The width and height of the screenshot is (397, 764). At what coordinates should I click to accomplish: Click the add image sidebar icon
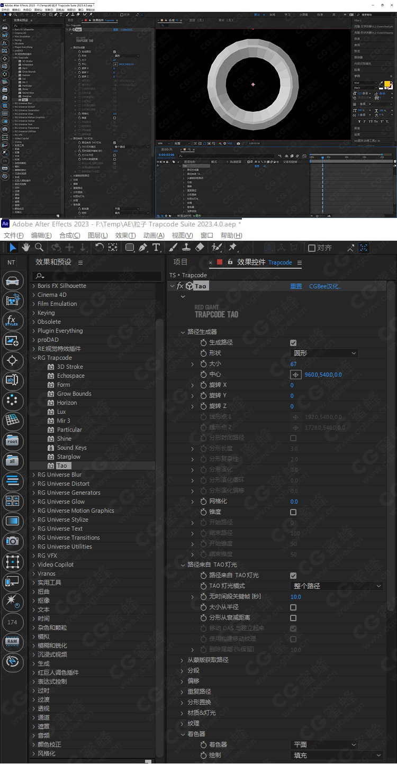point(12,341)
